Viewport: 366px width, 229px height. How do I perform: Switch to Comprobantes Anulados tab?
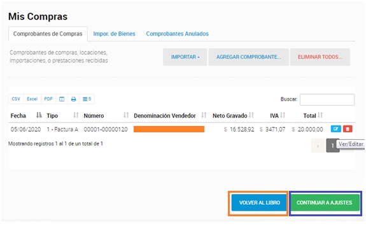point(178,34)
